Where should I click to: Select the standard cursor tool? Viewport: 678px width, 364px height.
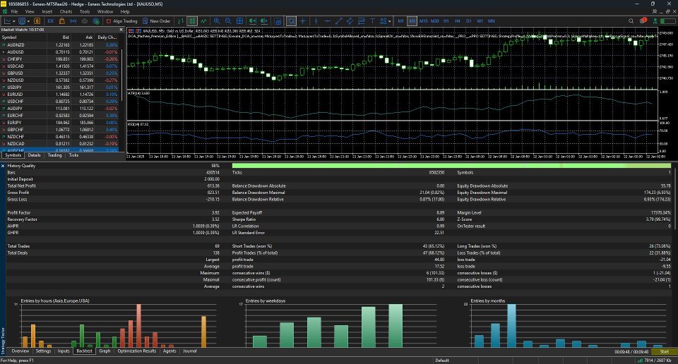coord(292,20)
